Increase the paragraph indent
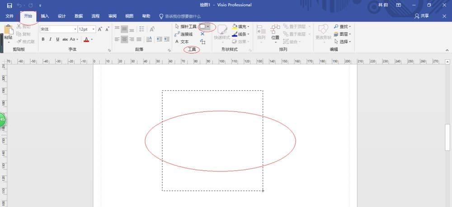The image size is (452, 207). coord(167,39)
